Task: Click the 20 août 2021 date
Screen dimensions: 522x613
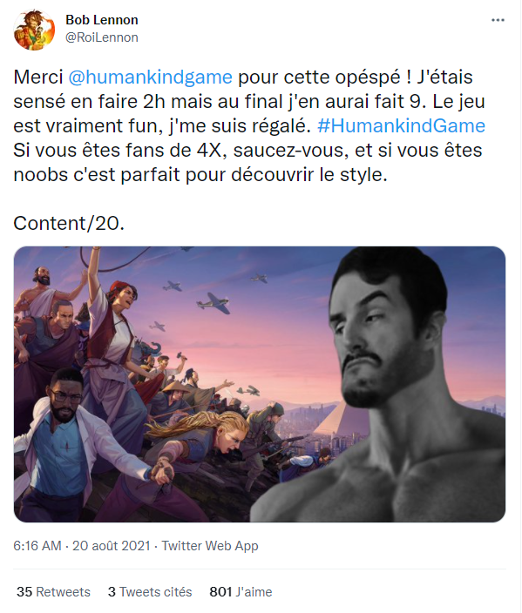Action: tap(112, 545)
